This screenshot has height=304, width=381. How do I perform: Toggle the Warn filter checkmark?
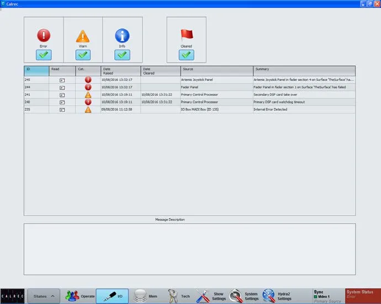(x=83, y=55)
